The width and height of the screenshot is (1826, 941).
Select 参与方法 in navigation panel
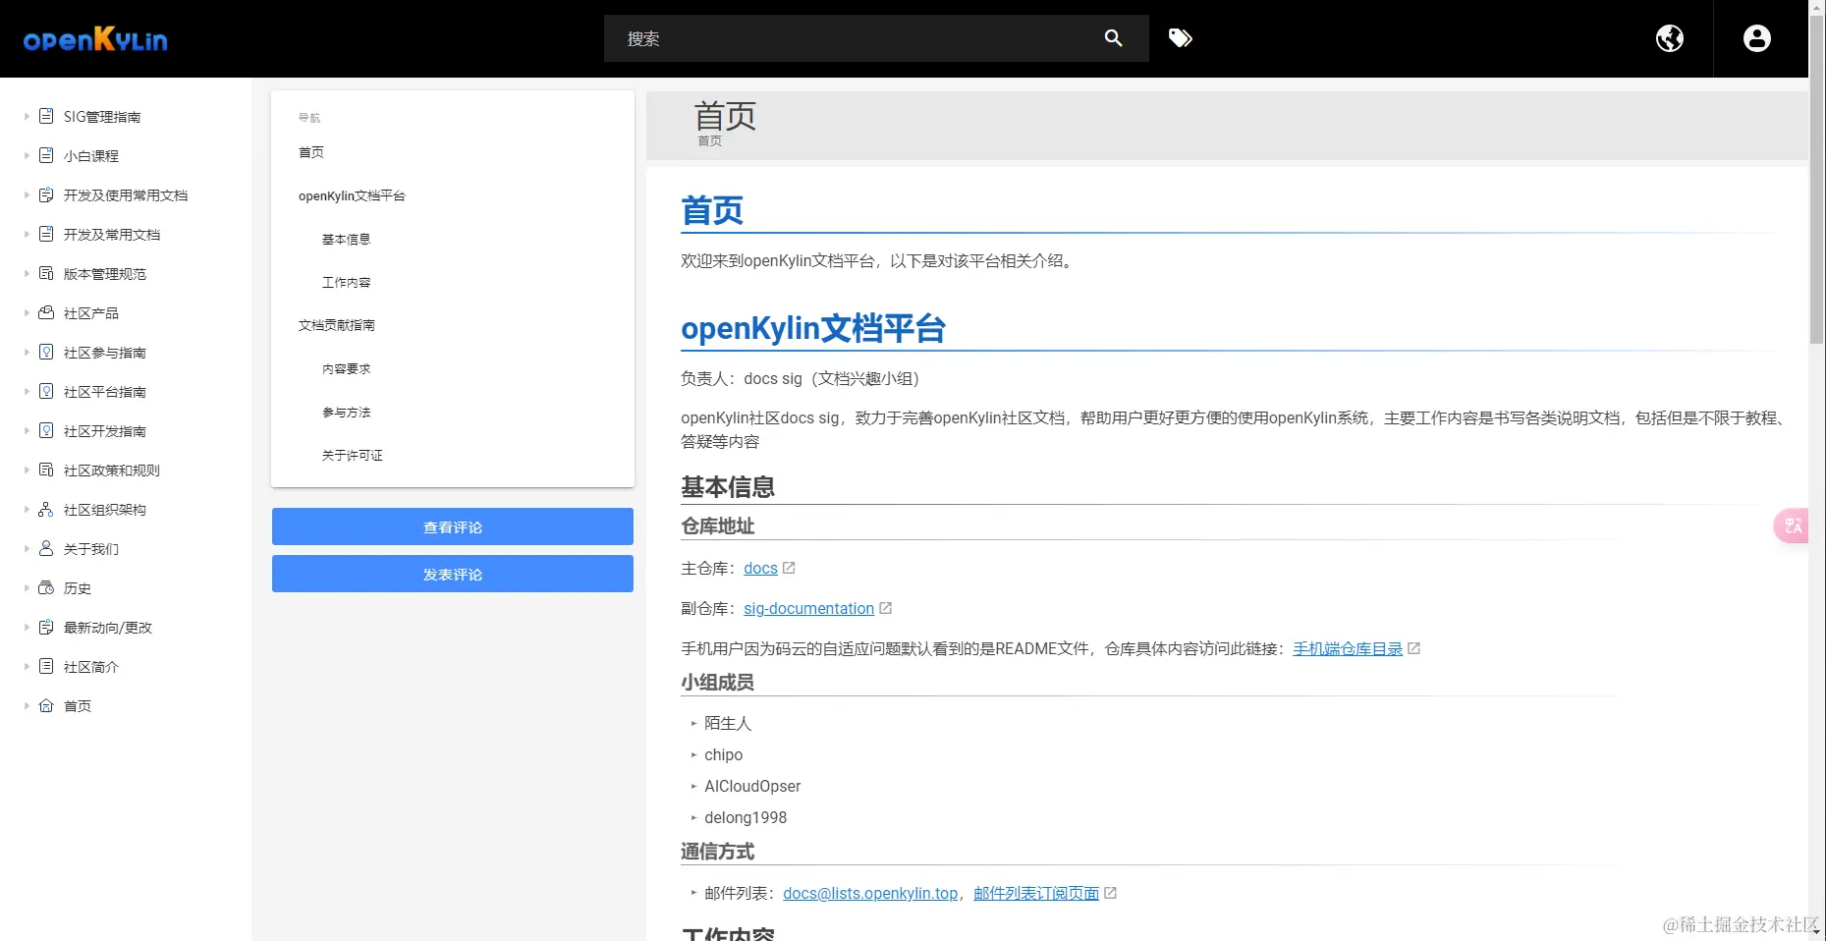[x=346, y=412]
